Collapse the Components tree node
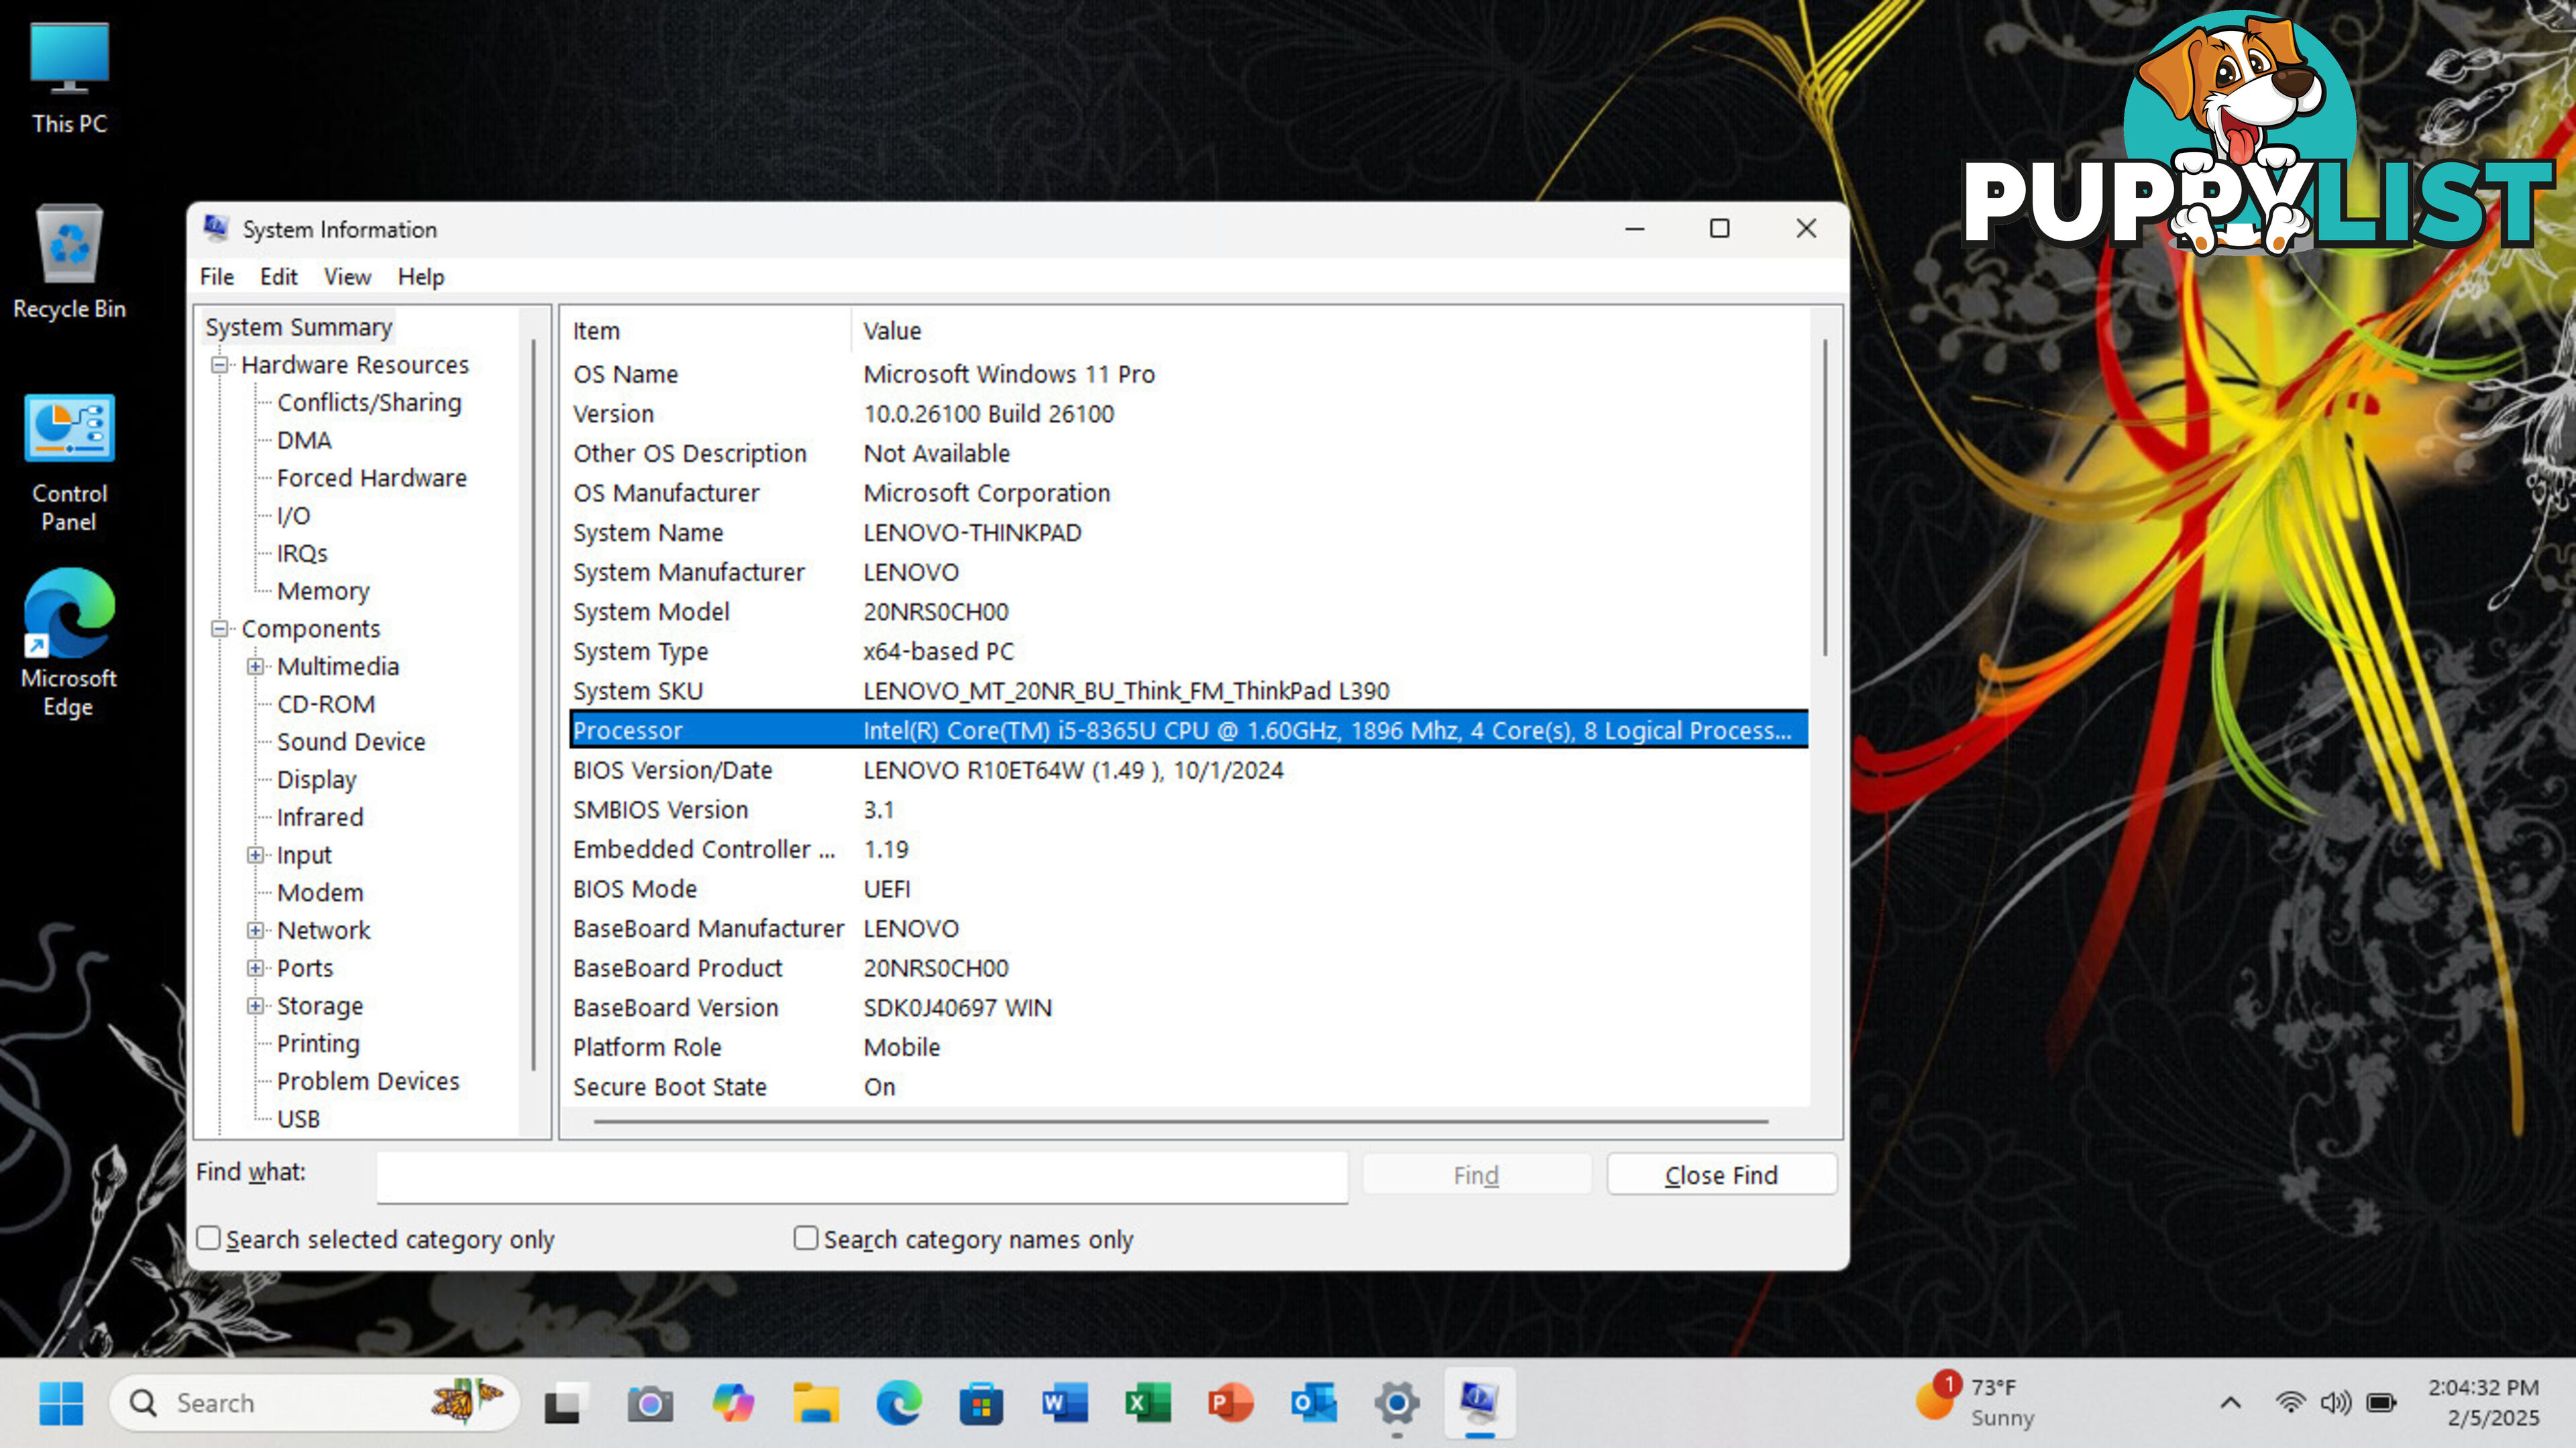This screenshot has width=2576, height=1448. tap(220, 629)
